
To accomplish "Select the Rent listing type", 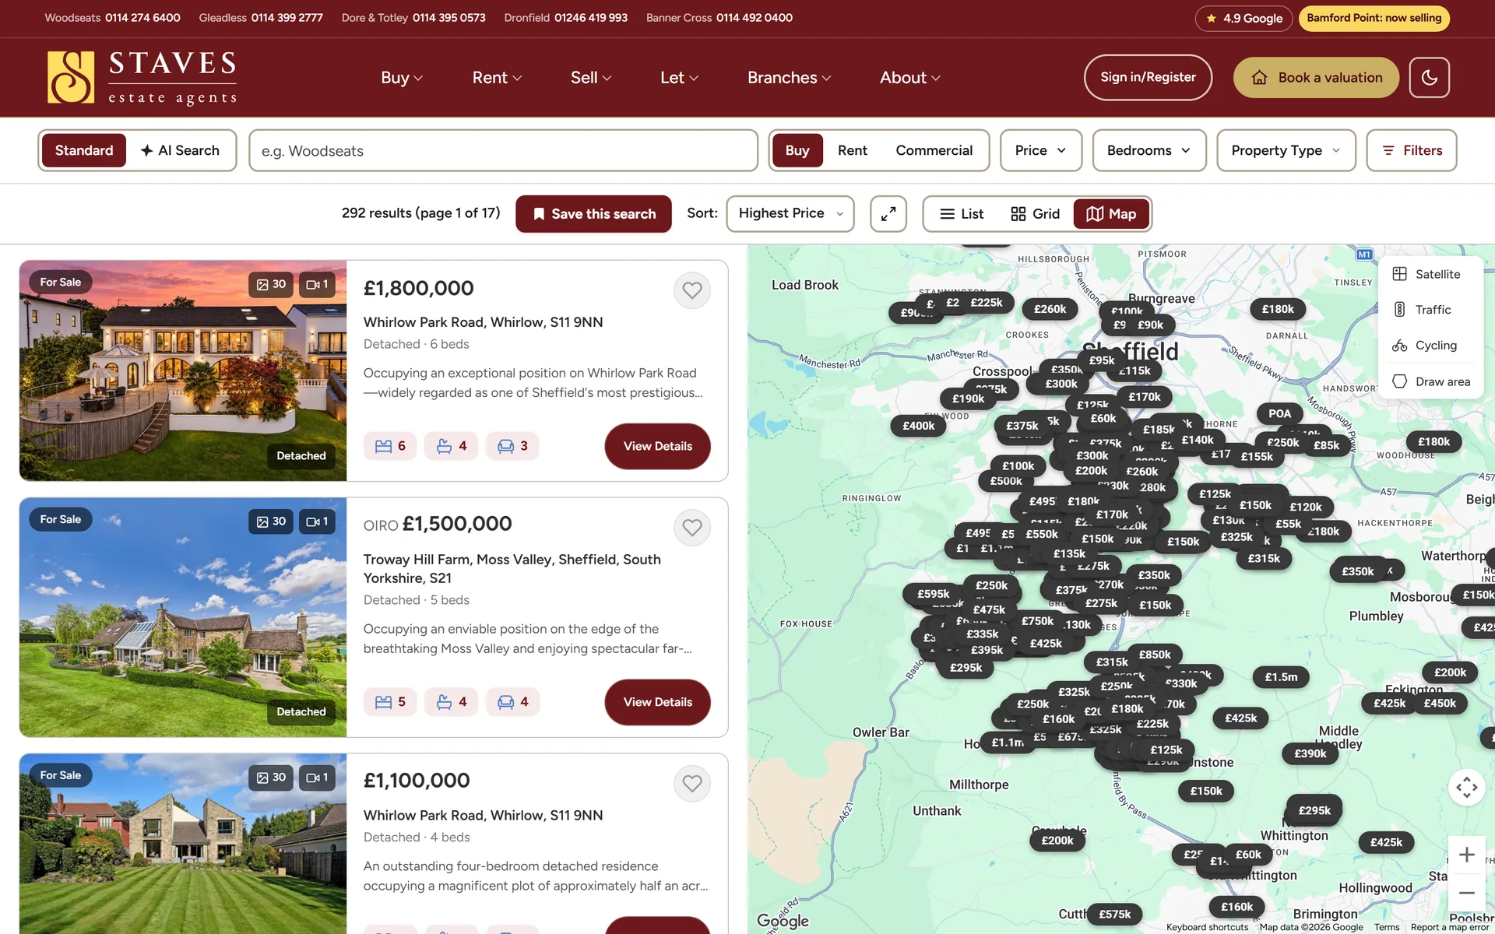I will coord(852,150).
